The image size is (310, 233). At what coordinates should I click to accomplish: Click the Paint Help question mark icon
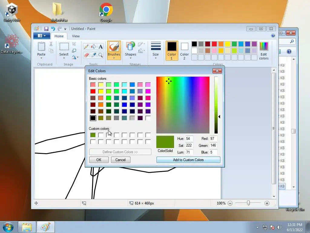(x=273, y=36)
